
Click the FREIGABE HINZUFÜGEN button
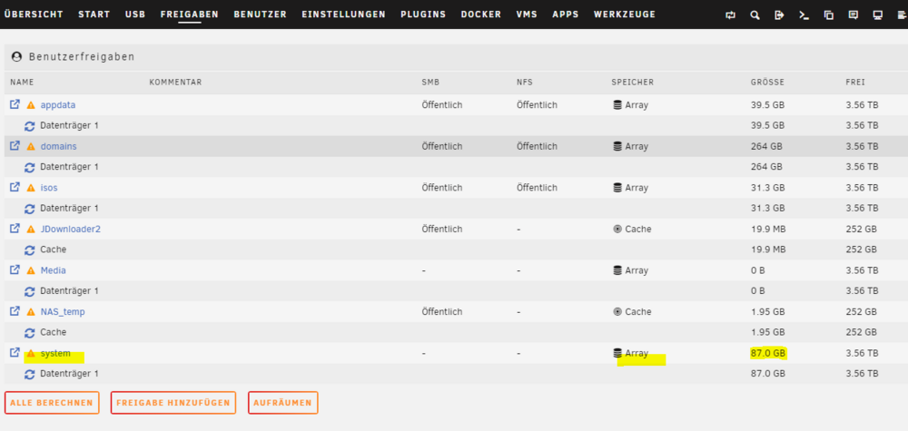(x=173, y=403)
